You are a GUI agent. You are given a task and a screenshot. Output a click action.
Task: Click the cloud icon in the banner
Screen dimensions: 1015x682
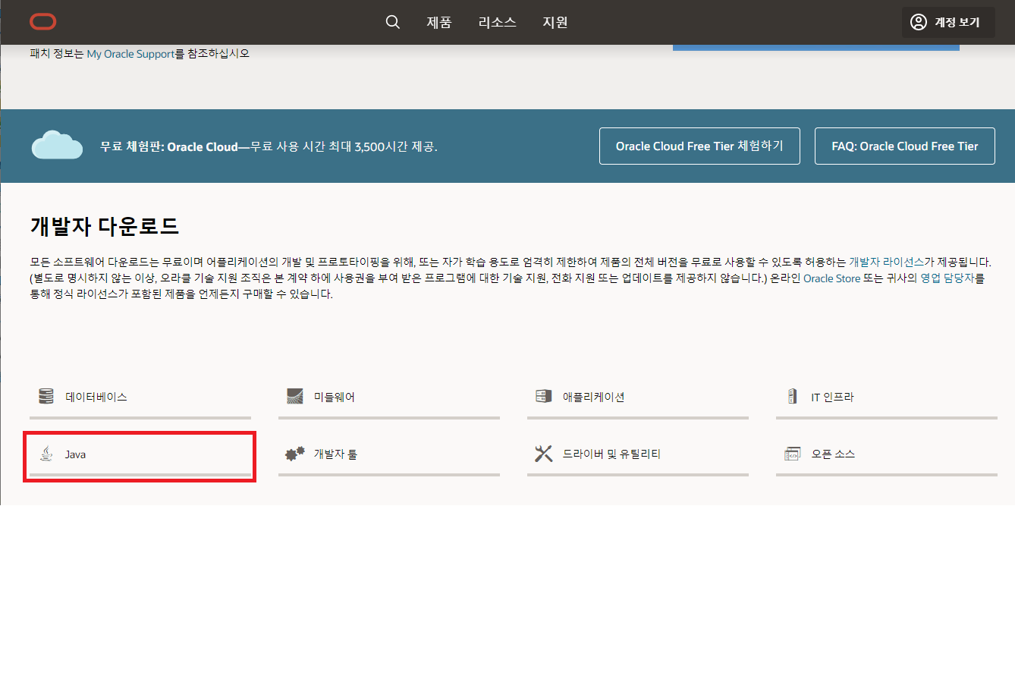(57, 145)
